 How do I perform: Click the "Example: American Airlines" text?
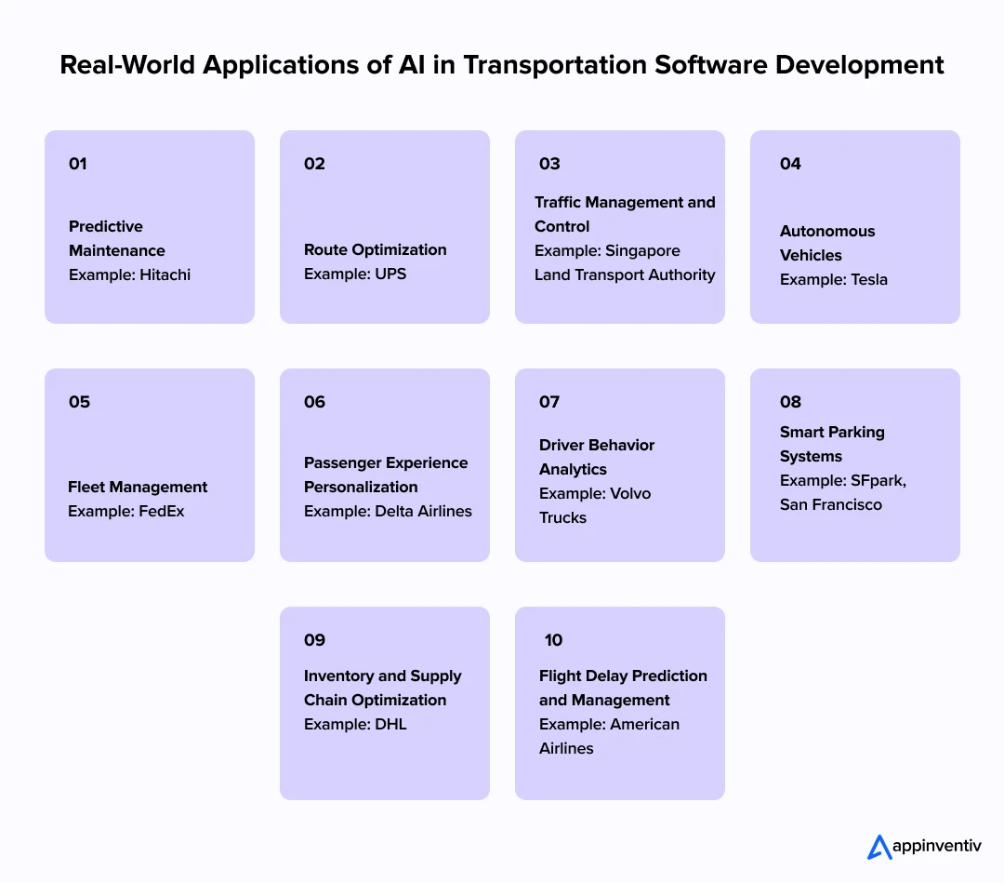coord(609,736)
